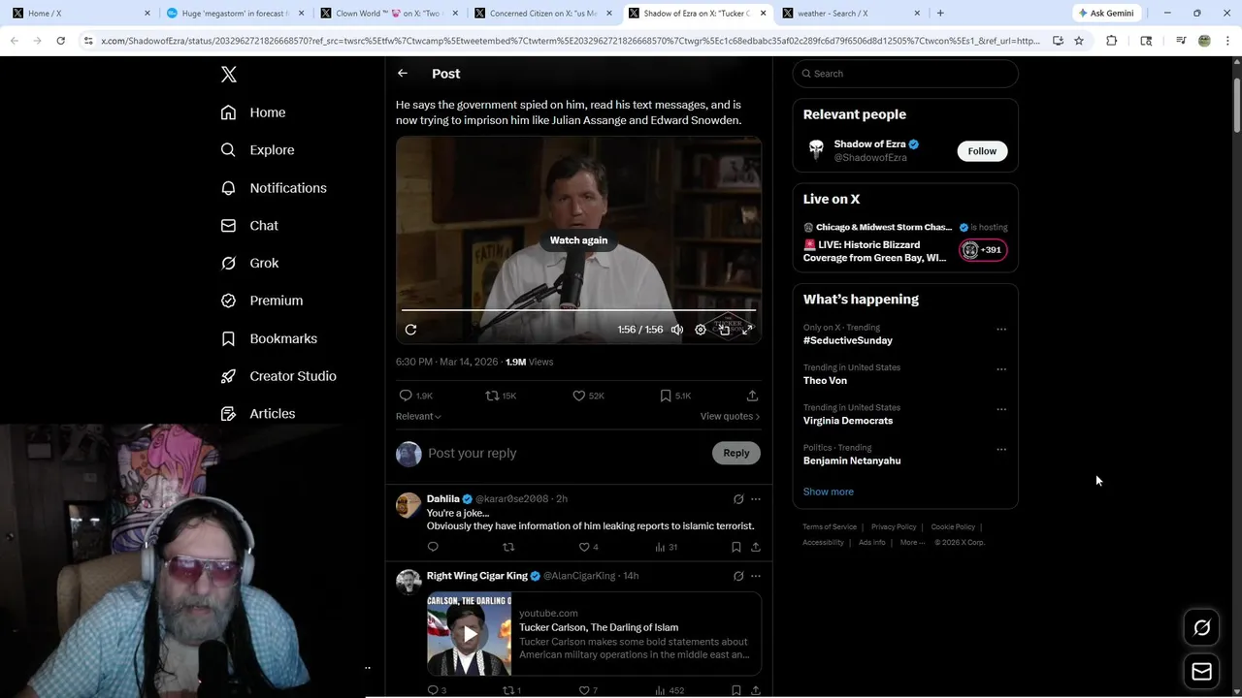
Task: Repost the post (15K)
Action: 501,396
